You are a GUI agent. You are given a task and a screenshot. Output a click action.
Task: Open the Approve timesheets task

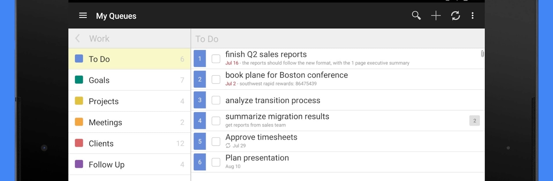click(x=261, y=137)
